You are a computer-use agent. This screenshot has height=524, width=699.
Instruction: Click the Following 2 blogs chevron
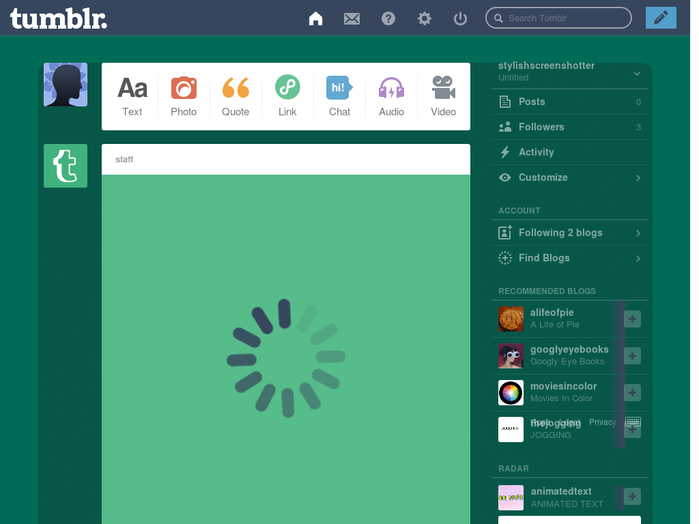click(x=638, y=233)
